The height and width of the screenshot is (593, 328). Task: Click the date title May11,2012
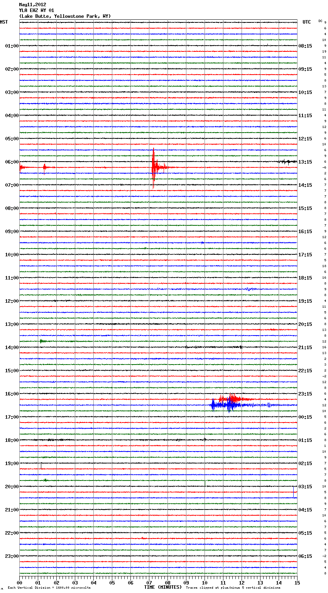tap(32, 5)
